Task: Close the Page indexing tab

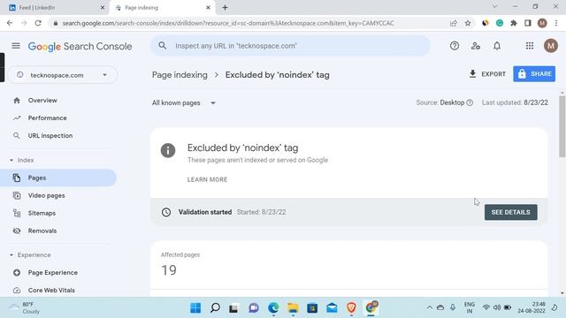Action: (x=208, y=8)
